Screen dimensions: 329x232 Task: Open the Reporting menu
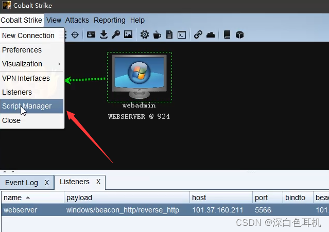(110, 21)
